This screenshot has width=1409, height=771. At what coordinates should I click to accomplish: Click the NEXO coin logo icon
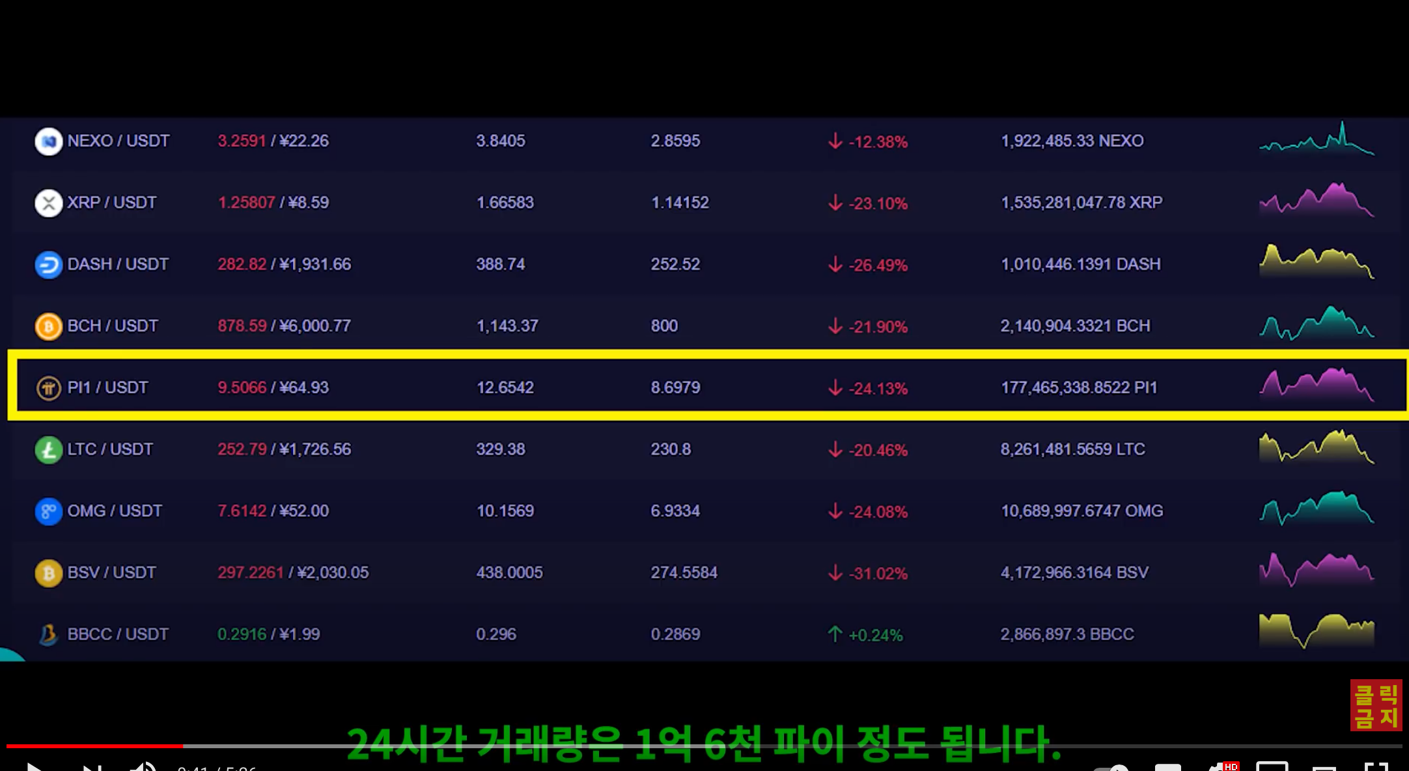click(x=48, y=141)
